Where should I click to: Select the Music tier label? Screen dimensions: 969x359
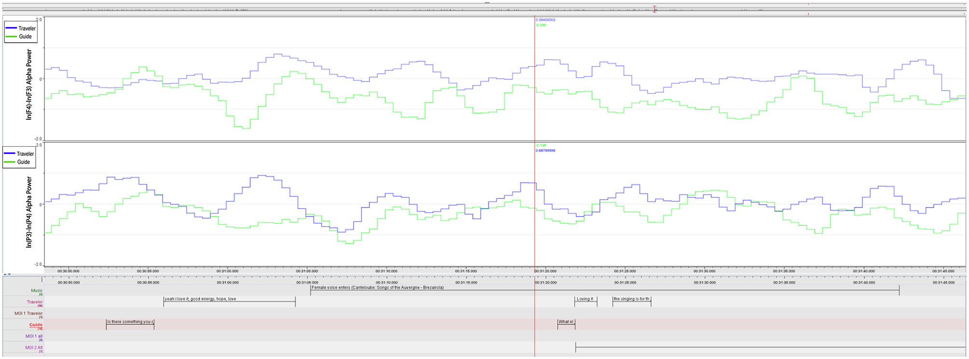[x=37, y=290]
